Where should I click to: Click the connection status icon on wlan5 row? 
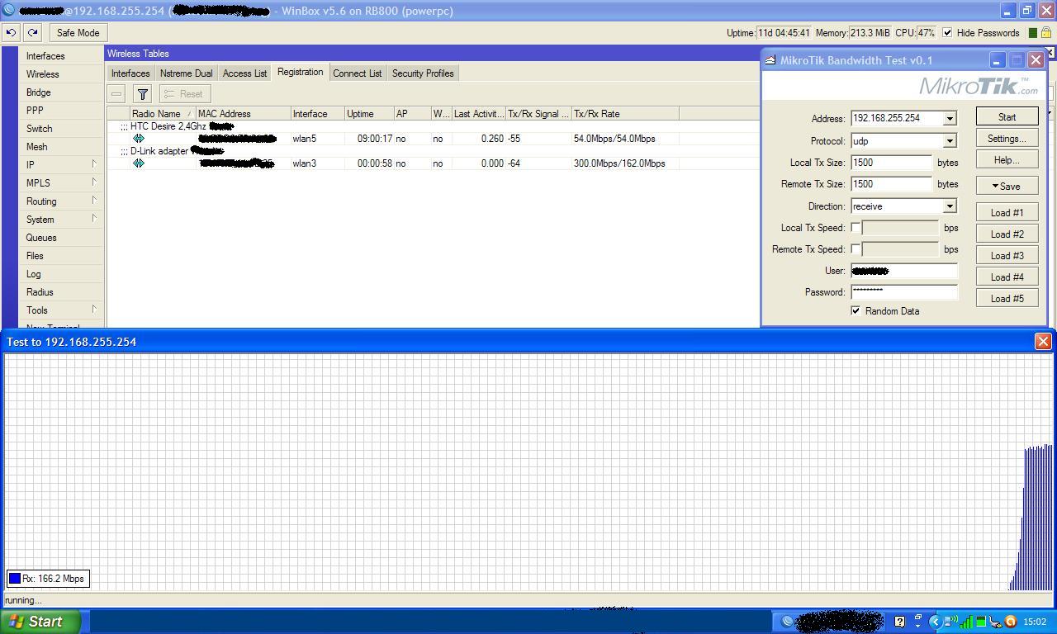[x=139, y=138]
